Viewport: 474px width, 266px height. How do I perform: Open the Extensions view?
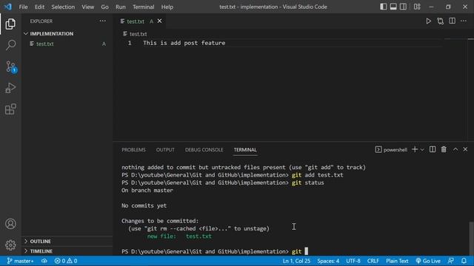[x=10, y=109]
